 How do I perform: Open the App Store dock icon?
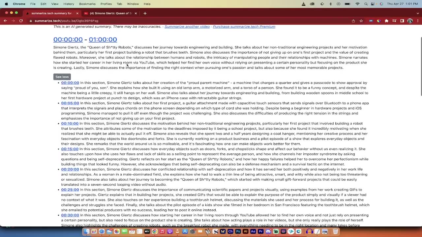click(x=185, y=231)
